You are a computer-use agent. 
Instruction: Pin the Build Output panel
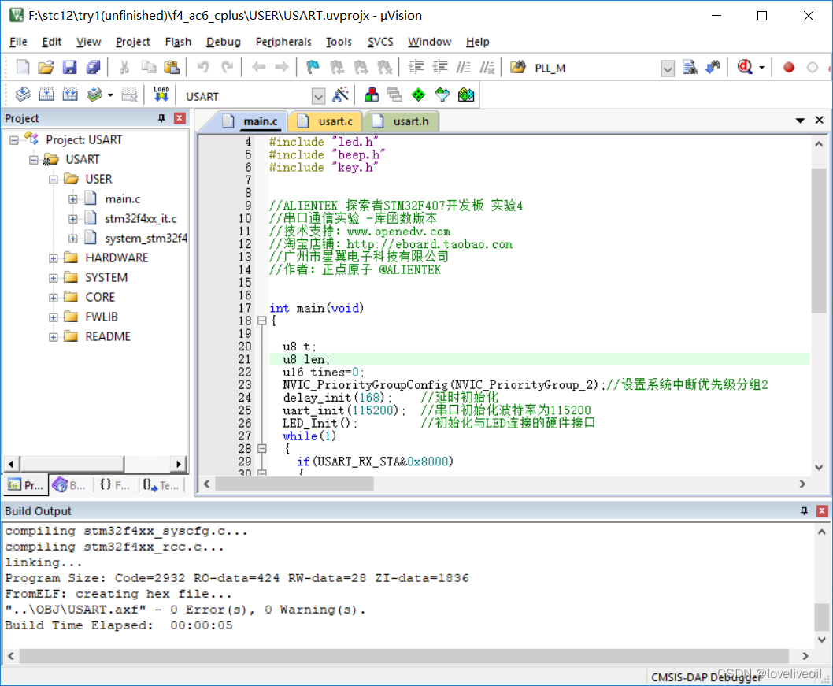click(804, 510)
